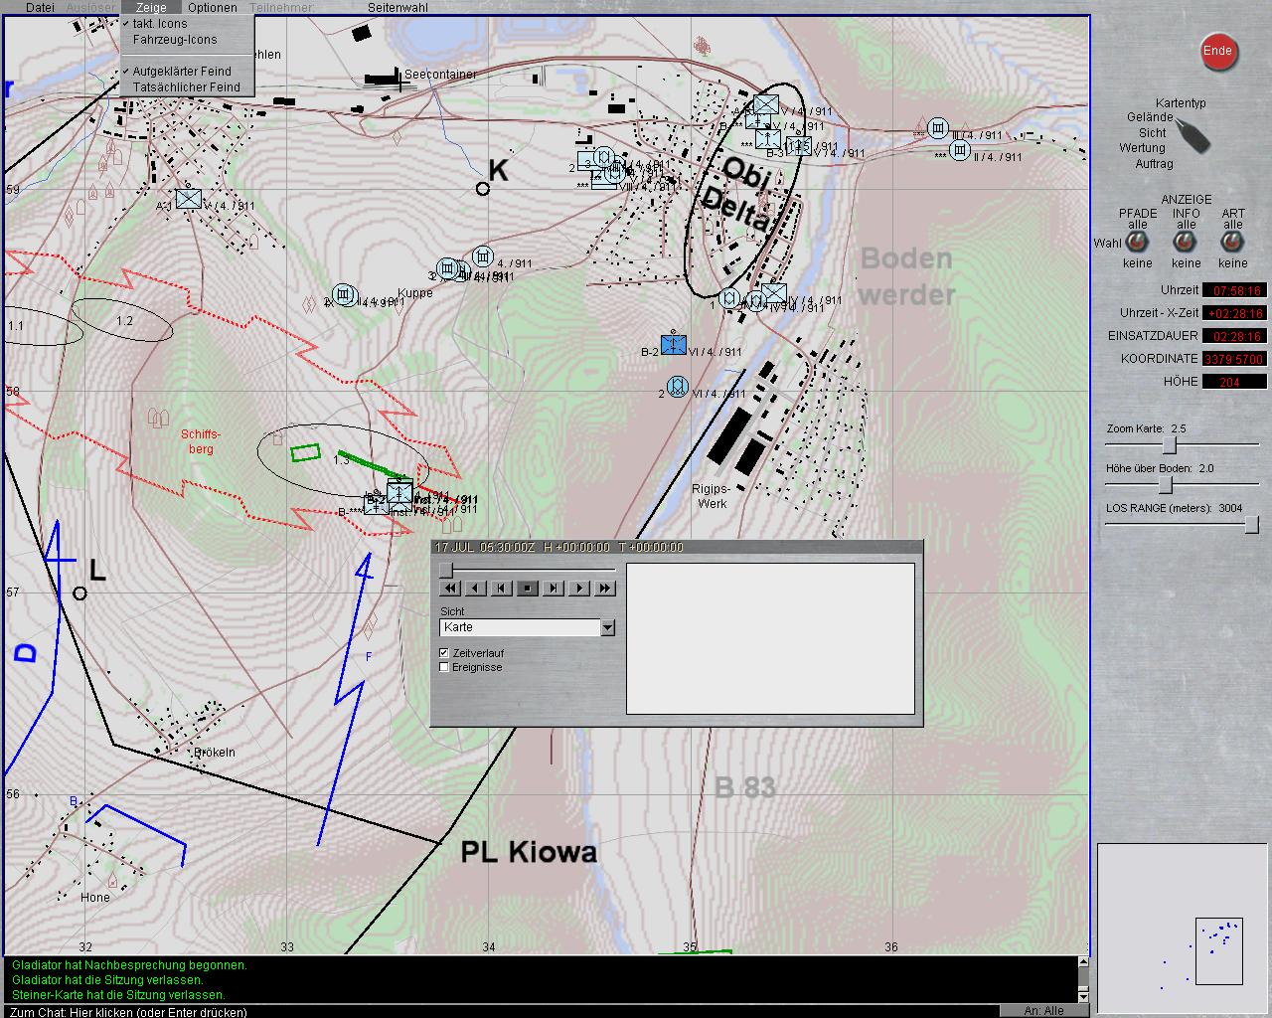The image size is (1272, 1018).
Task: Toggle the PFADE display switch
Action: coord(1138,243)
